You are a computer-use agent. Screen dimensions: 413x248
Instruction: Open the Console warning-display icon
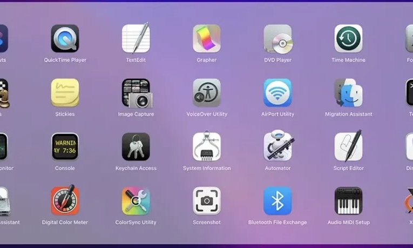pyautogui.click(x=65, y=146)
